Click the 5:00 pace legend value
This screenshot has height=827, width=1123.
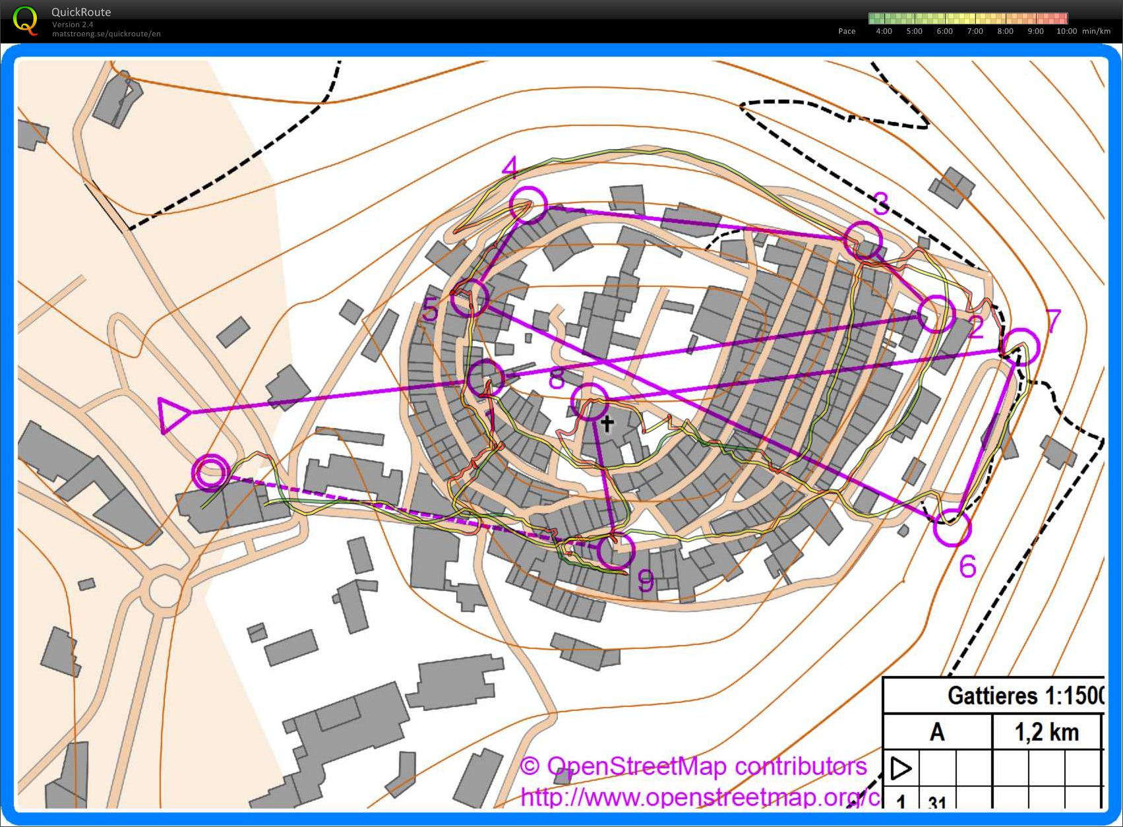tap(914, 31)
